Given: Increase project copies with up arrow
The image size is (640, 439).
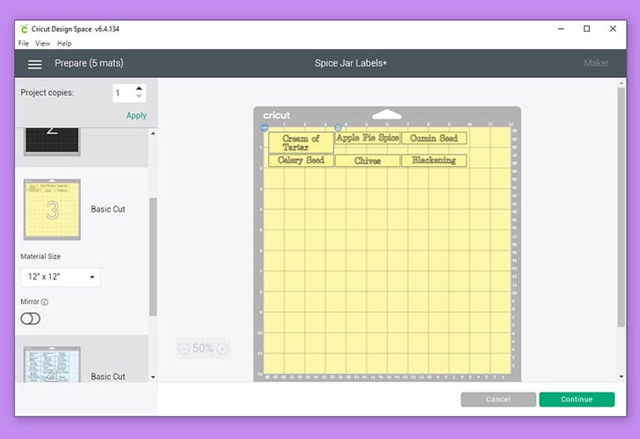Looking at the screenshot, I should tap(139, 89).
